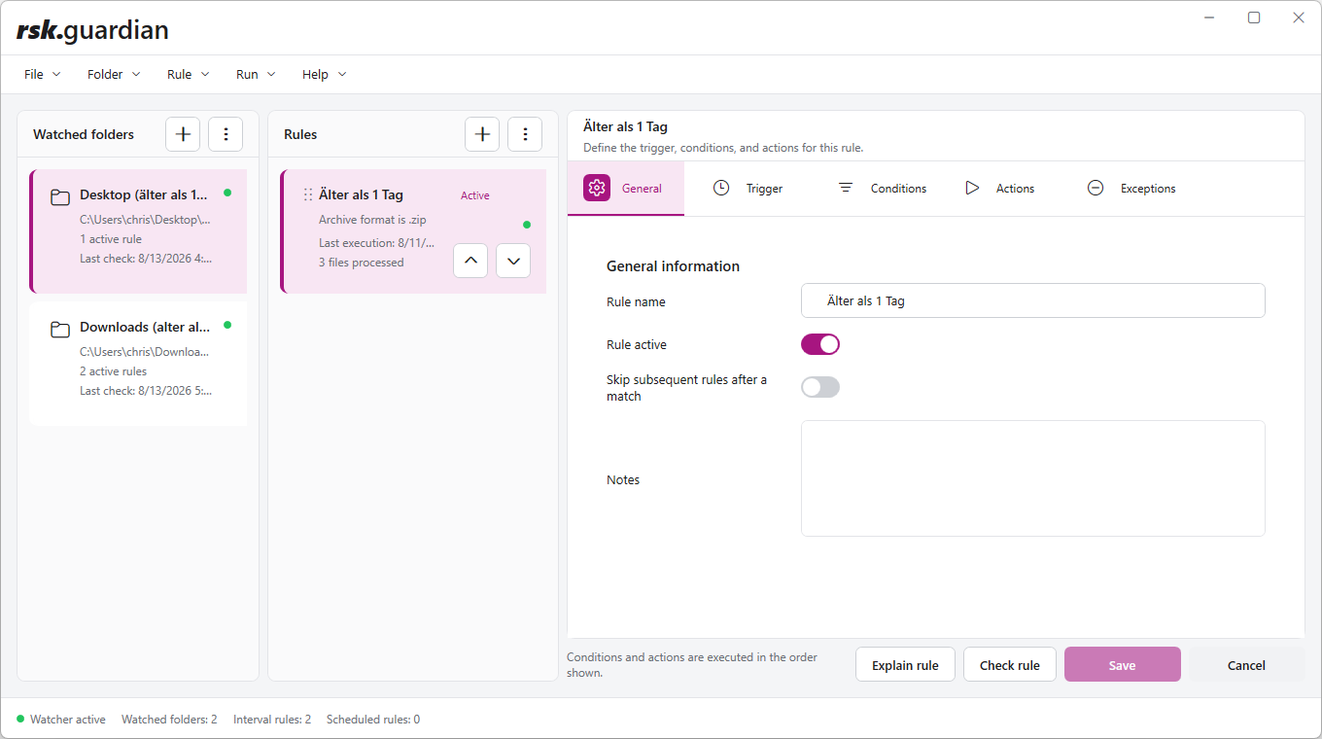Click 'Interval rules: 2' in status bar
Image resolution: width=1322 pixels, height=739 pixels.
click(x=272, y=720)
